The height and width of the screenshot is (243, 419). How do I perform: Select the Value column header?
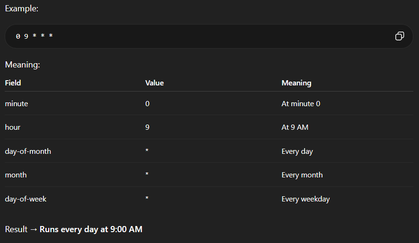pos(154,83)
